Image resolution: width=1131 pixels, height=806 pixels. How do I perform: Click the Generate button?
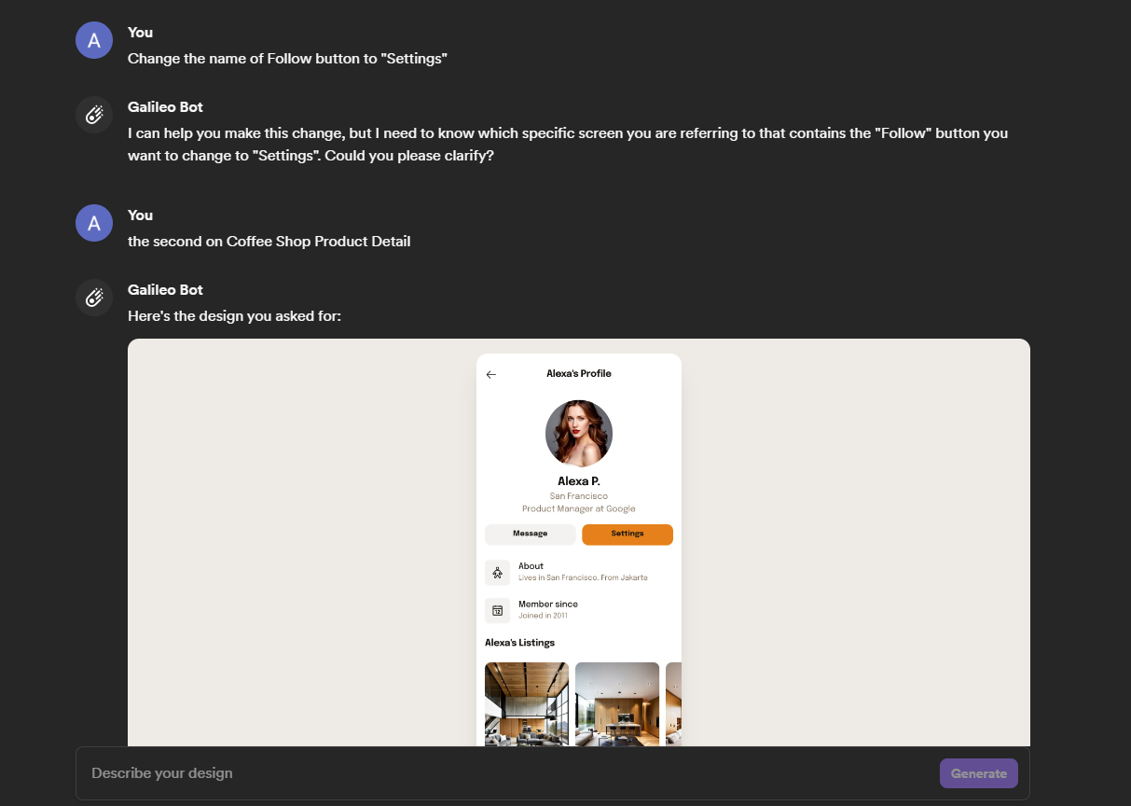(x=978, y=773)
